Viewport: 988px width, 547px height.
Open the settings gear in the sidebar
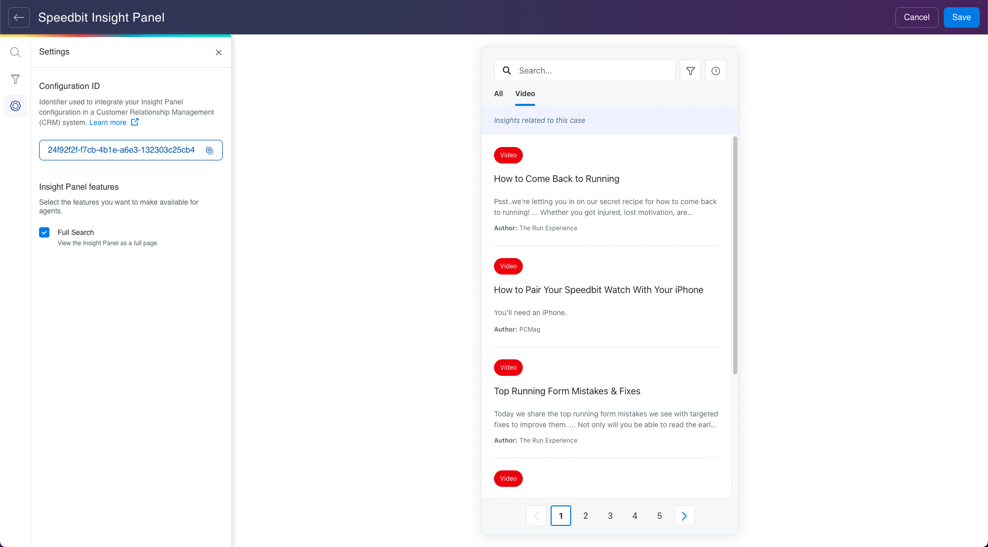click(15, 106)
